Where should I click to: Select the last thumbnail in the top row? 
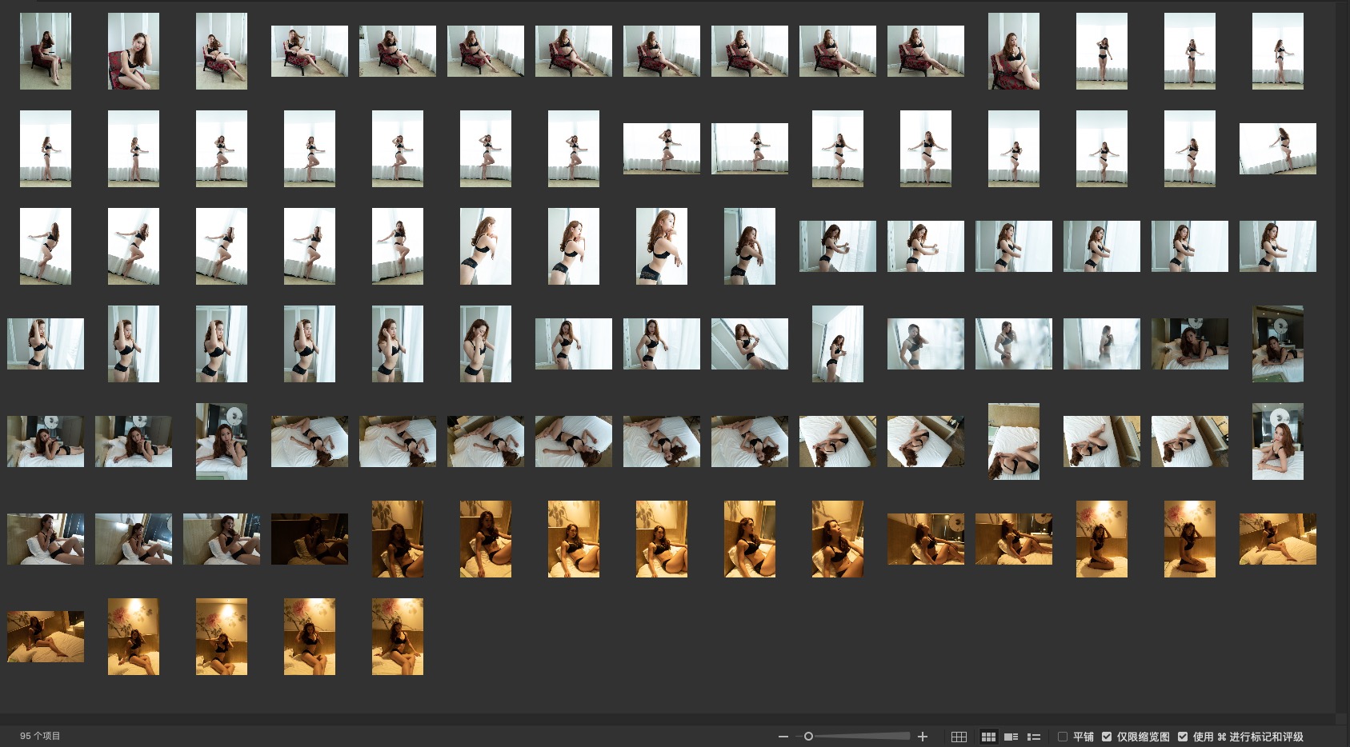tap(1277, 51)
